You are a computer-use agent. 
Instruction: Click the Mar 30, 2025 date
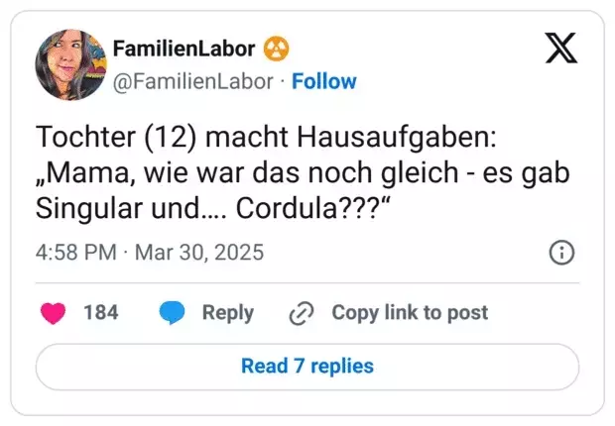click(x=199, y=253)
